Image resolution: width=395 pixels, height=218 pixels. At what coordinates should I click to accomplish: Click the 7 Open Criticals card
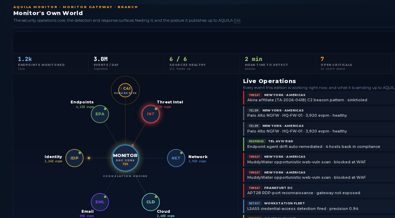(353, 63)
